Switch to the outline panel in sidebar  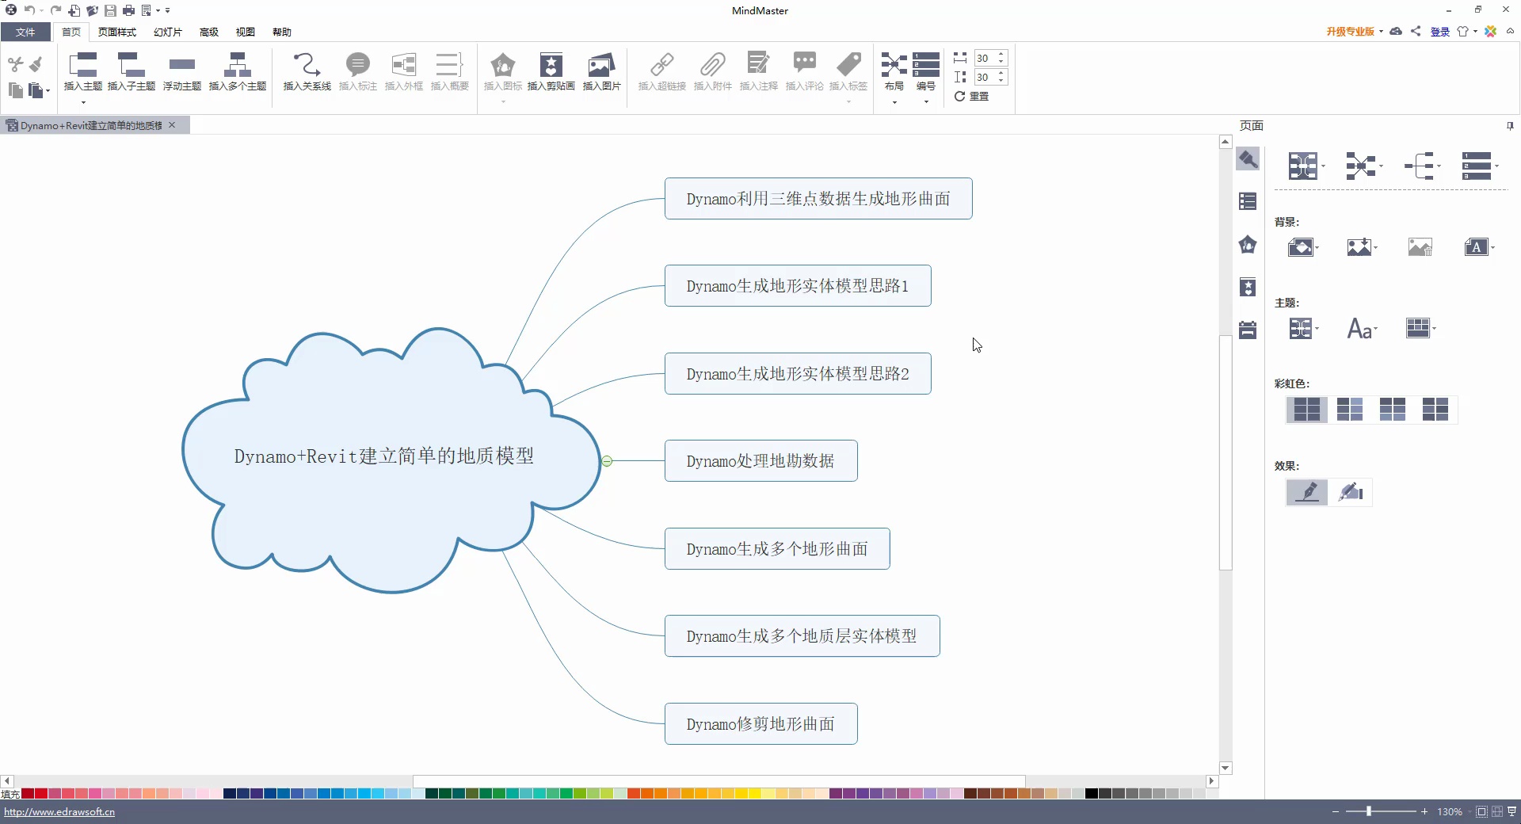[1247, 200]
